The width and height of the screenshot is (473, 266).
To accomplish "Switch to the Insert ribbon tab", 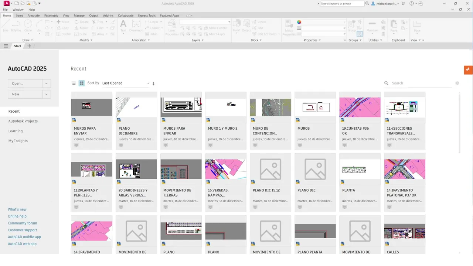I will pyautogui.click(x=19, y=16).
